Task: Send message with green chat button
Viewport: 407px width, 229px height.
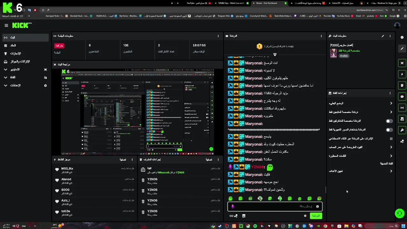Action: (316, 216)
